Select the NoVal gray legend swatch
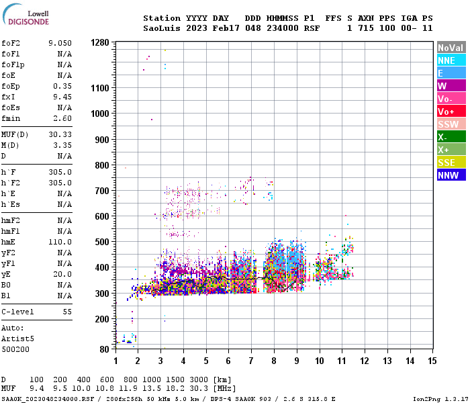 pos(451,48)
